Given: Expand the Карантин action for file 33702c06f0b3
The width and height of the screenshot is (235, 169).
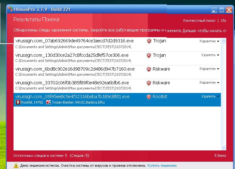Looking at the screenshot, I should pos(209,83).
